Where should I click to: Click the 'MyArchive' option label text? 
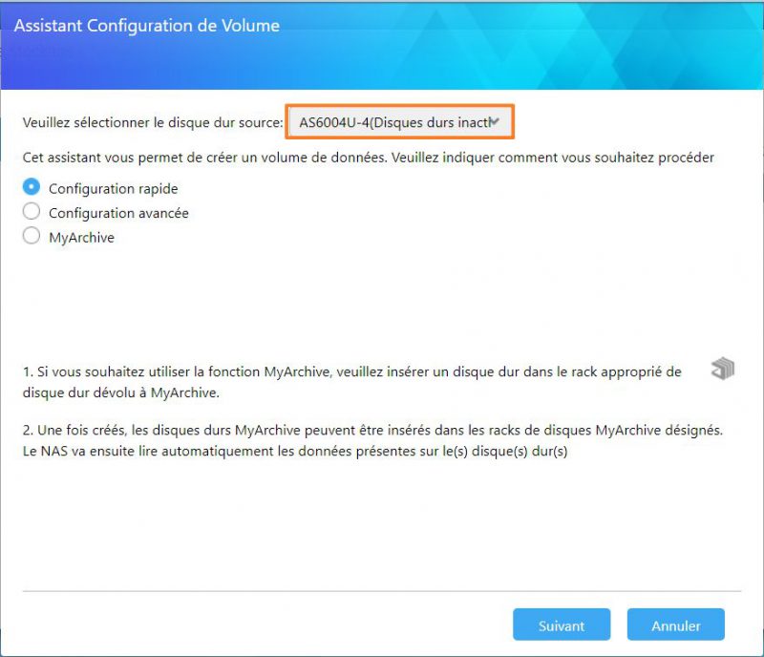click(81, 238)
